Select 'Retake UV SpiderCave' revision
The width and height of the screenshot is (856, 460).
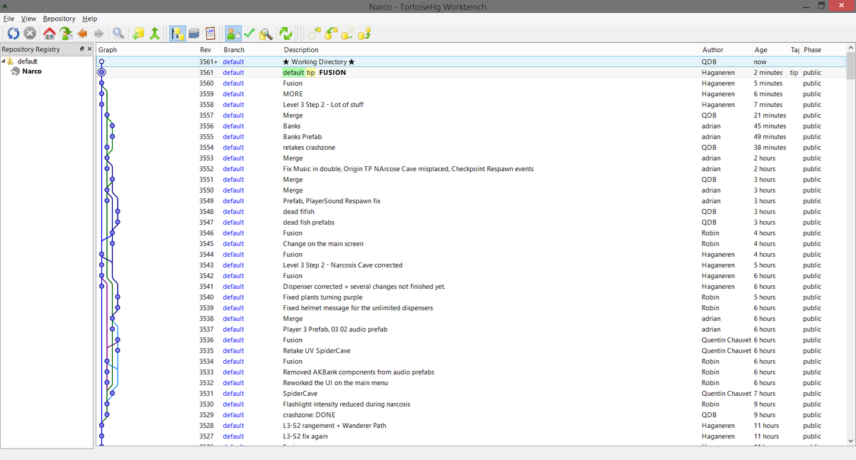coord(471,351)
